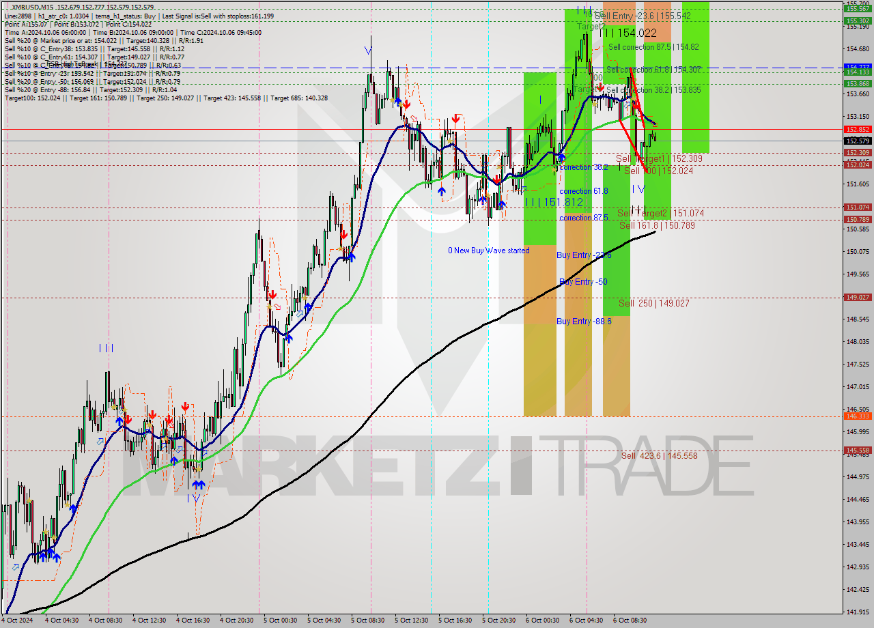Image resolution: width=874 pixels, height=628 pixels.
Task: Click the red 152.309 price tag
Action: coord(858,153)
